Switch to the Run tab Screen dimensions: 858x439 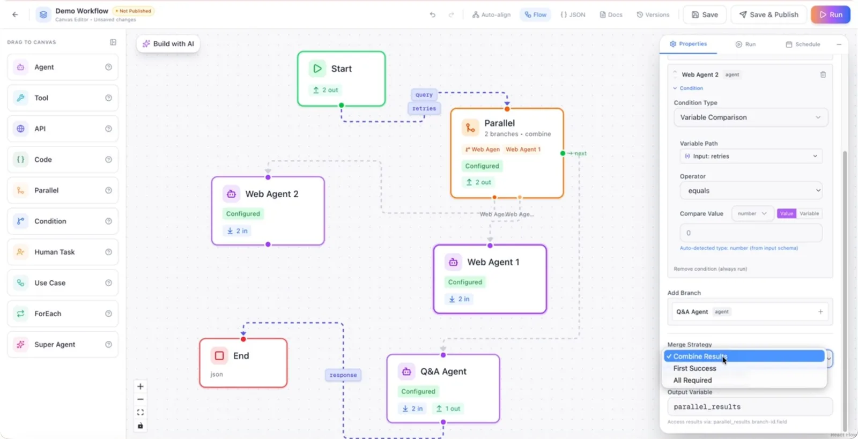coord(745,44)
